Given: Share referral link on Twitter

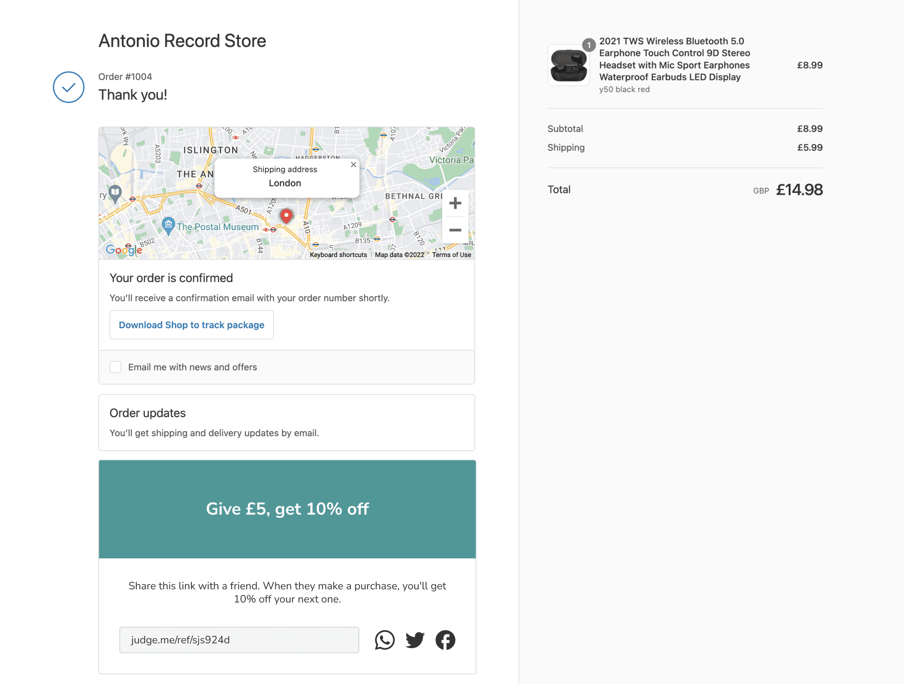Looking at the screenshot, I should tap(415, 640).
